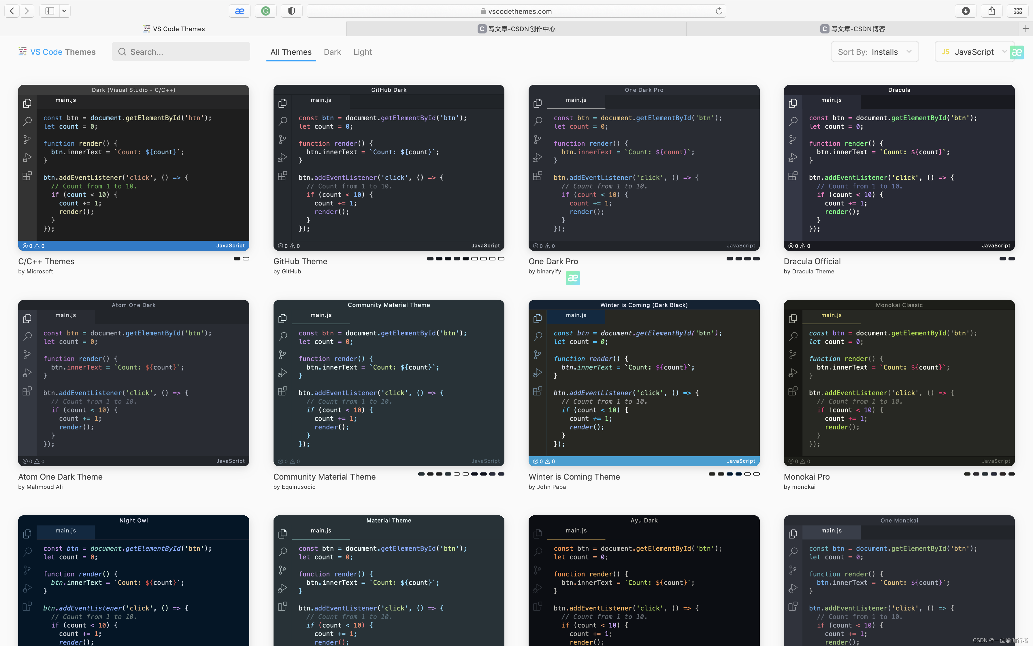Click the search icon in Dracula preview

[x=793, y=121]
